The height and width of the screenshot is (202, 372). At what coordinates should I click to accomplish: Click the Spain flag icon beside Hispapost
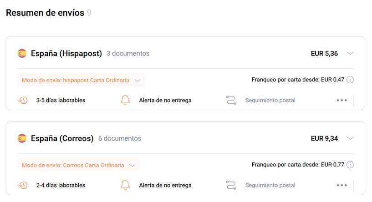[22, 53]
